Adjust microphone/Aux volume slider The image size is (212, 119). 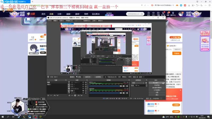(105, 86)
